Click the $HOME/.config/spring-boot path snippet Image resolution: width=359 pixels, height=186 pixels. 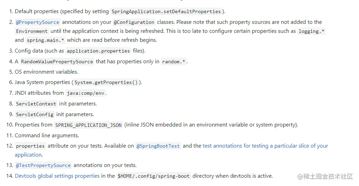[153, 176]
